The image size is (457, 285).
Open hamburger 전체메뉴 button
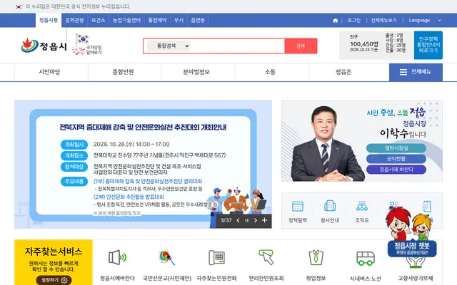416,72
